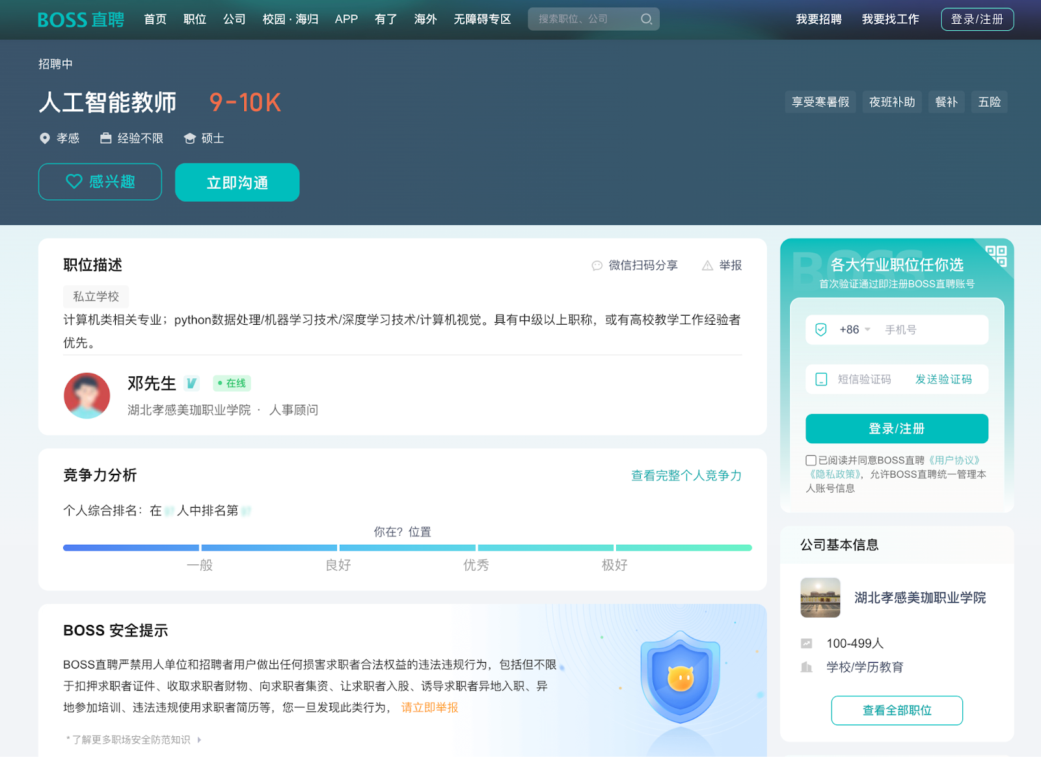The width and height of the screenshot is (1041, 757).
Task: Click the green 登录/注册 submit button
Action: click(897, 428)
